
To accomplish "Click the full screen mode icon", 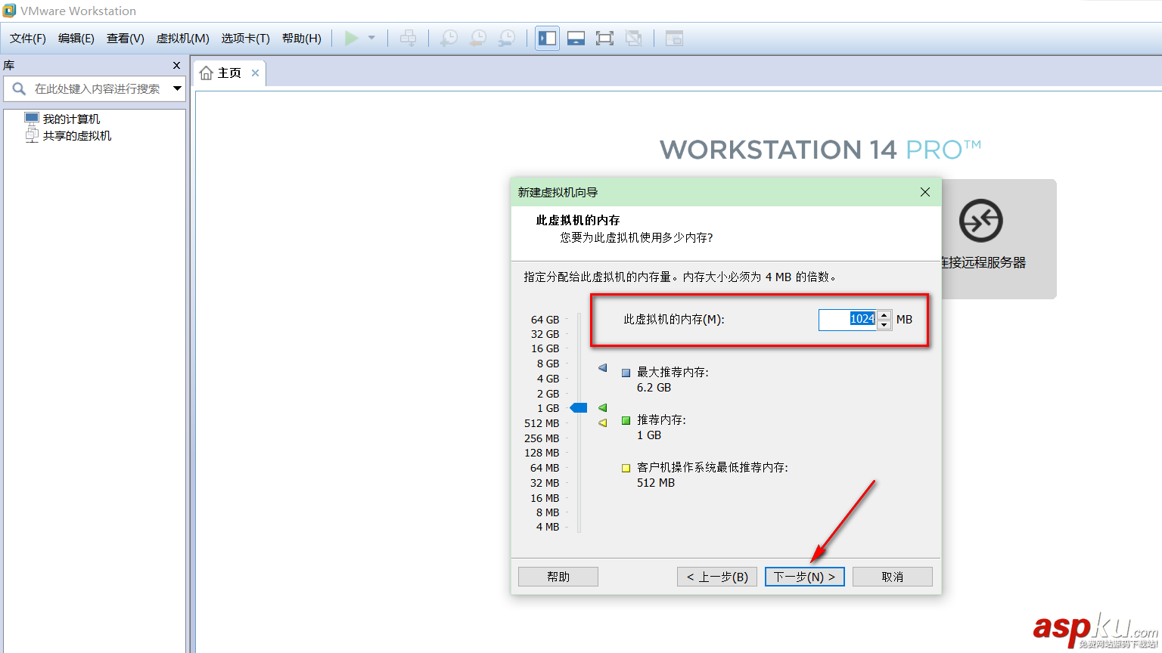I will [604, 38].
